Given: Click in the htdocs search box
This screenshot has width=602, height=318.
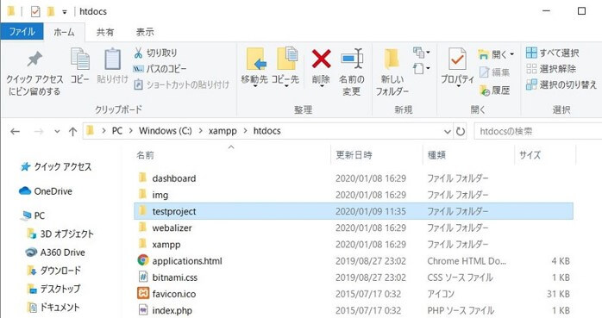Looking at the screenshot, I should (537, 132).
